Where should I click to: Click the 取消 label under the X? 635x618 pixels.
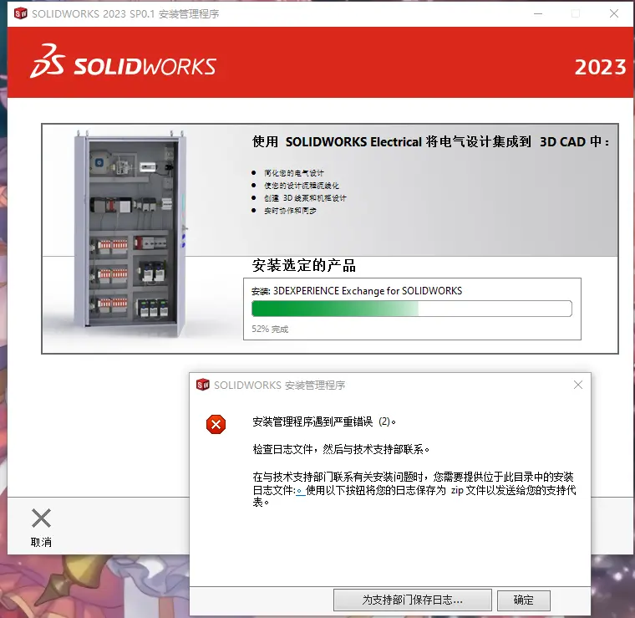[x=41, y=542]
